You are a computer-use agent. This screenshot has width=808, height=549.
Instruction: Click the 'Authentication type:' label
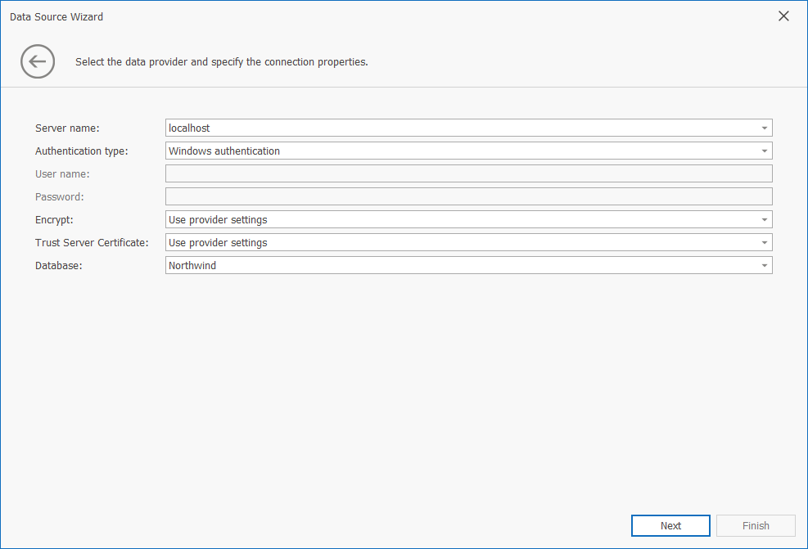[x=82, y=151]
